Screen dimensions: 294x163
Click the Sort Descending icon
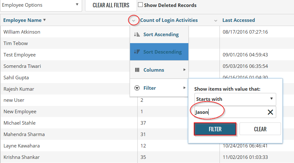pos(137,52)
